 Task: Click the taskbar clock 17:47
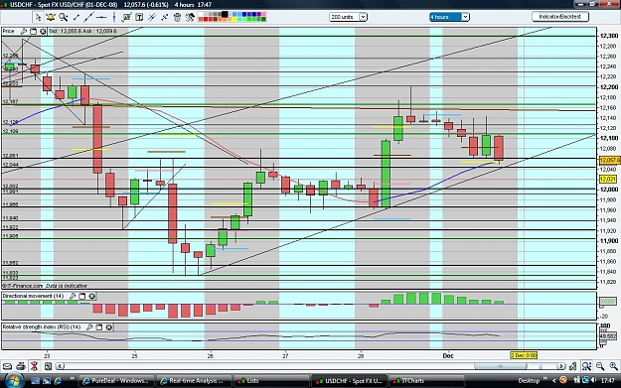pos(608,380)
